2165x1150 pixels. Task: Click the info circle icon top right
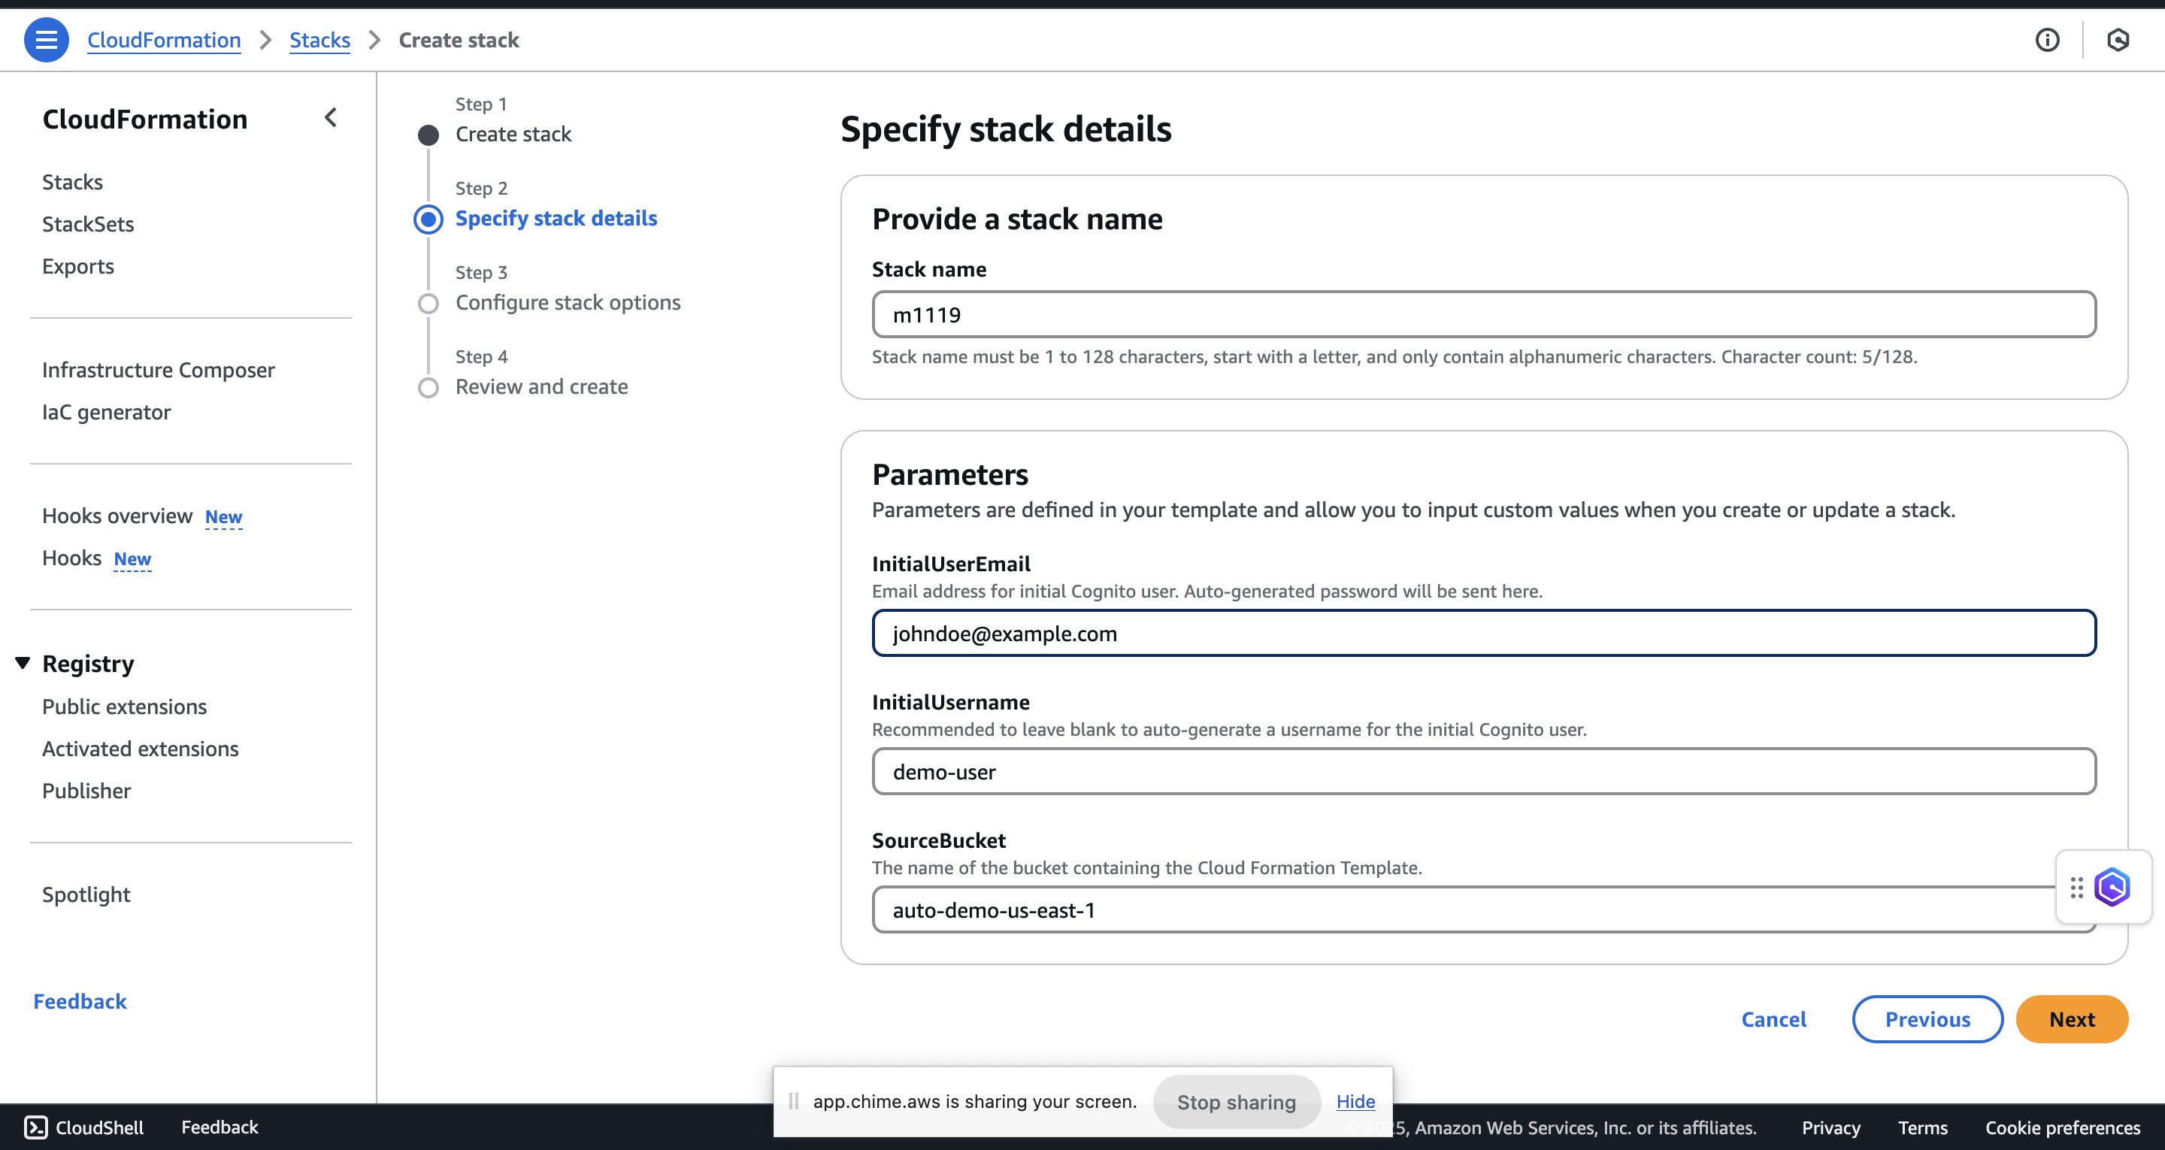tap(2047, 40)
